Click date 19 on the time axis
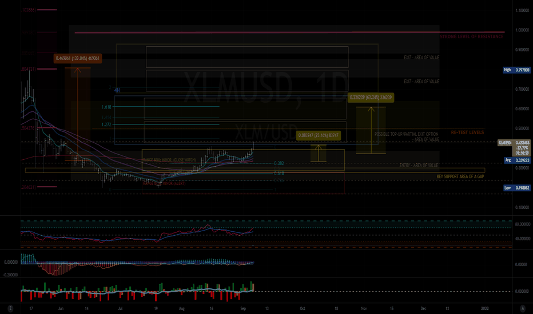Image resolution: width=533 pixels, height=314 pixels. pos(156,308)
